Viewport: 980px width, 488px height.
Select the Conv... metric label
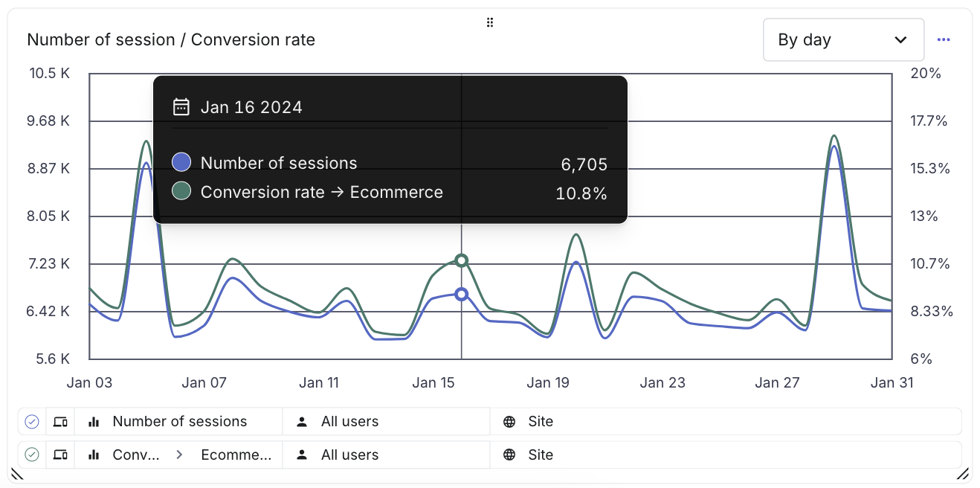[136, 455]
